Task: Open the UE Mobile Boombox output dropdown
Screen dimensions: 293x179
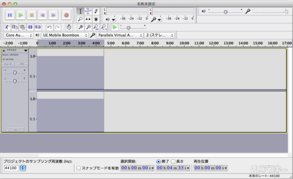Action: coord(64,35)
